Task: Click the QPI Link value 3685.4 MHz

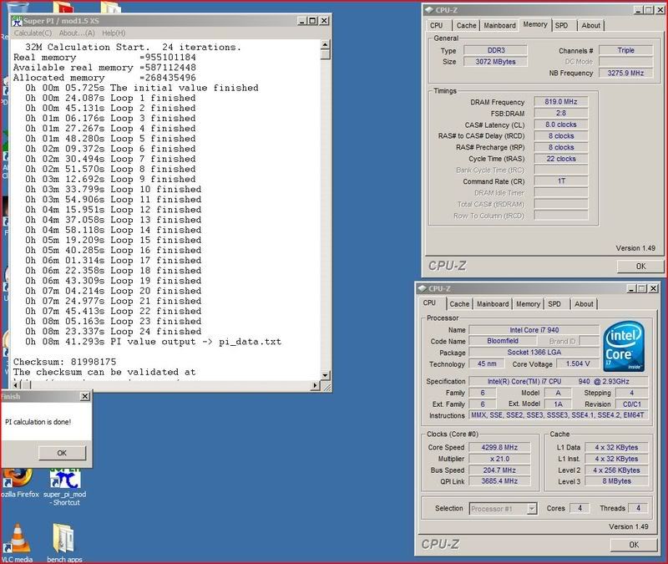Action: [499, 481]
